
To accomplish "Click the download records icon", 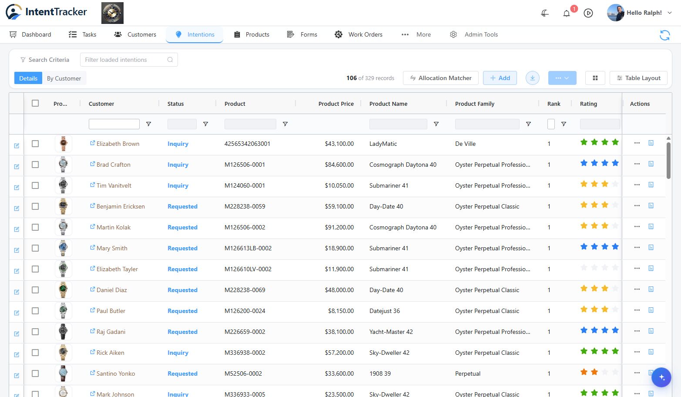I will [532, 78].
